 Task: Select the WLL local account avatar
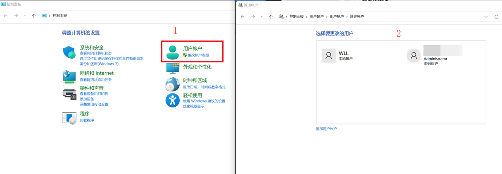click(328, 55)
